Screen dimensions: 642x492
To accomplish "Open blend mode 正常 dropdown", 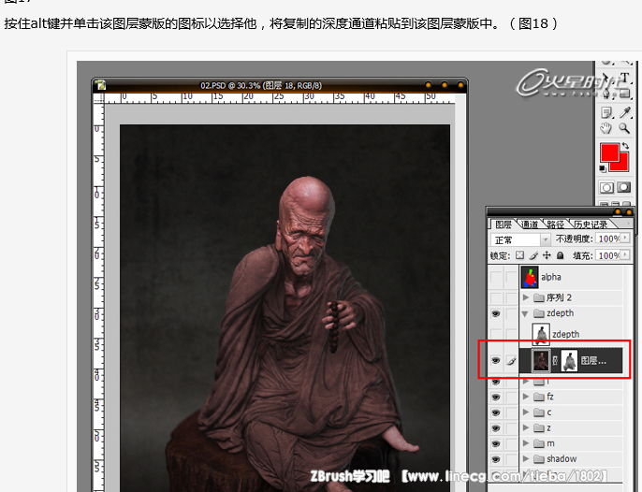I will [x=545, y=239].
